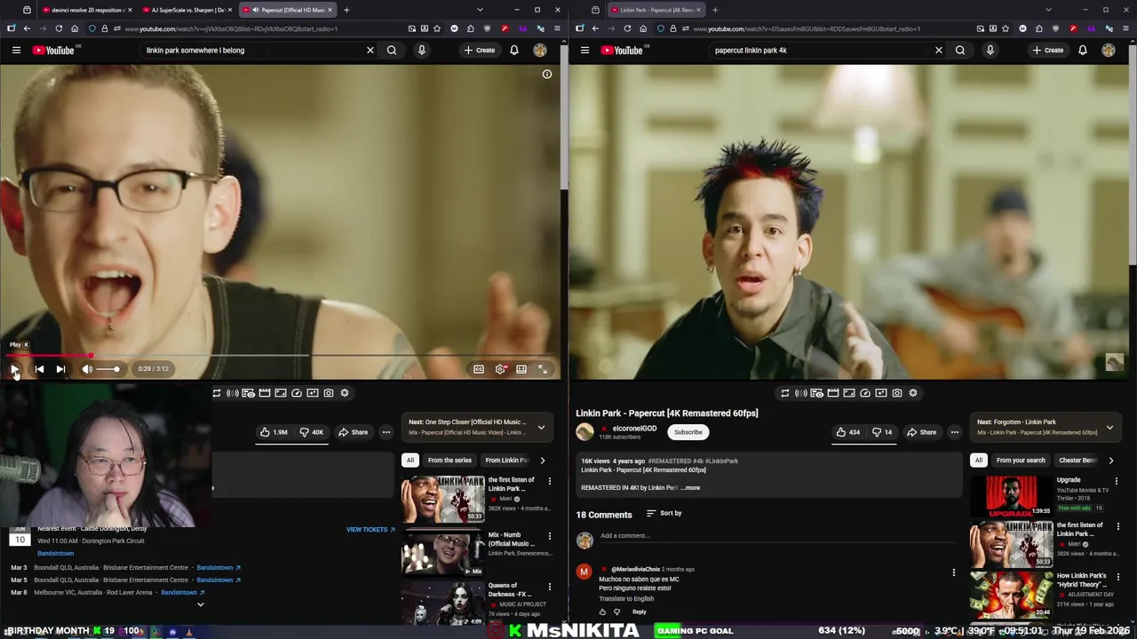Share the 4K Remastered video
The height and width of the screenshot is (639, 1137).
(x=921, y=432)
